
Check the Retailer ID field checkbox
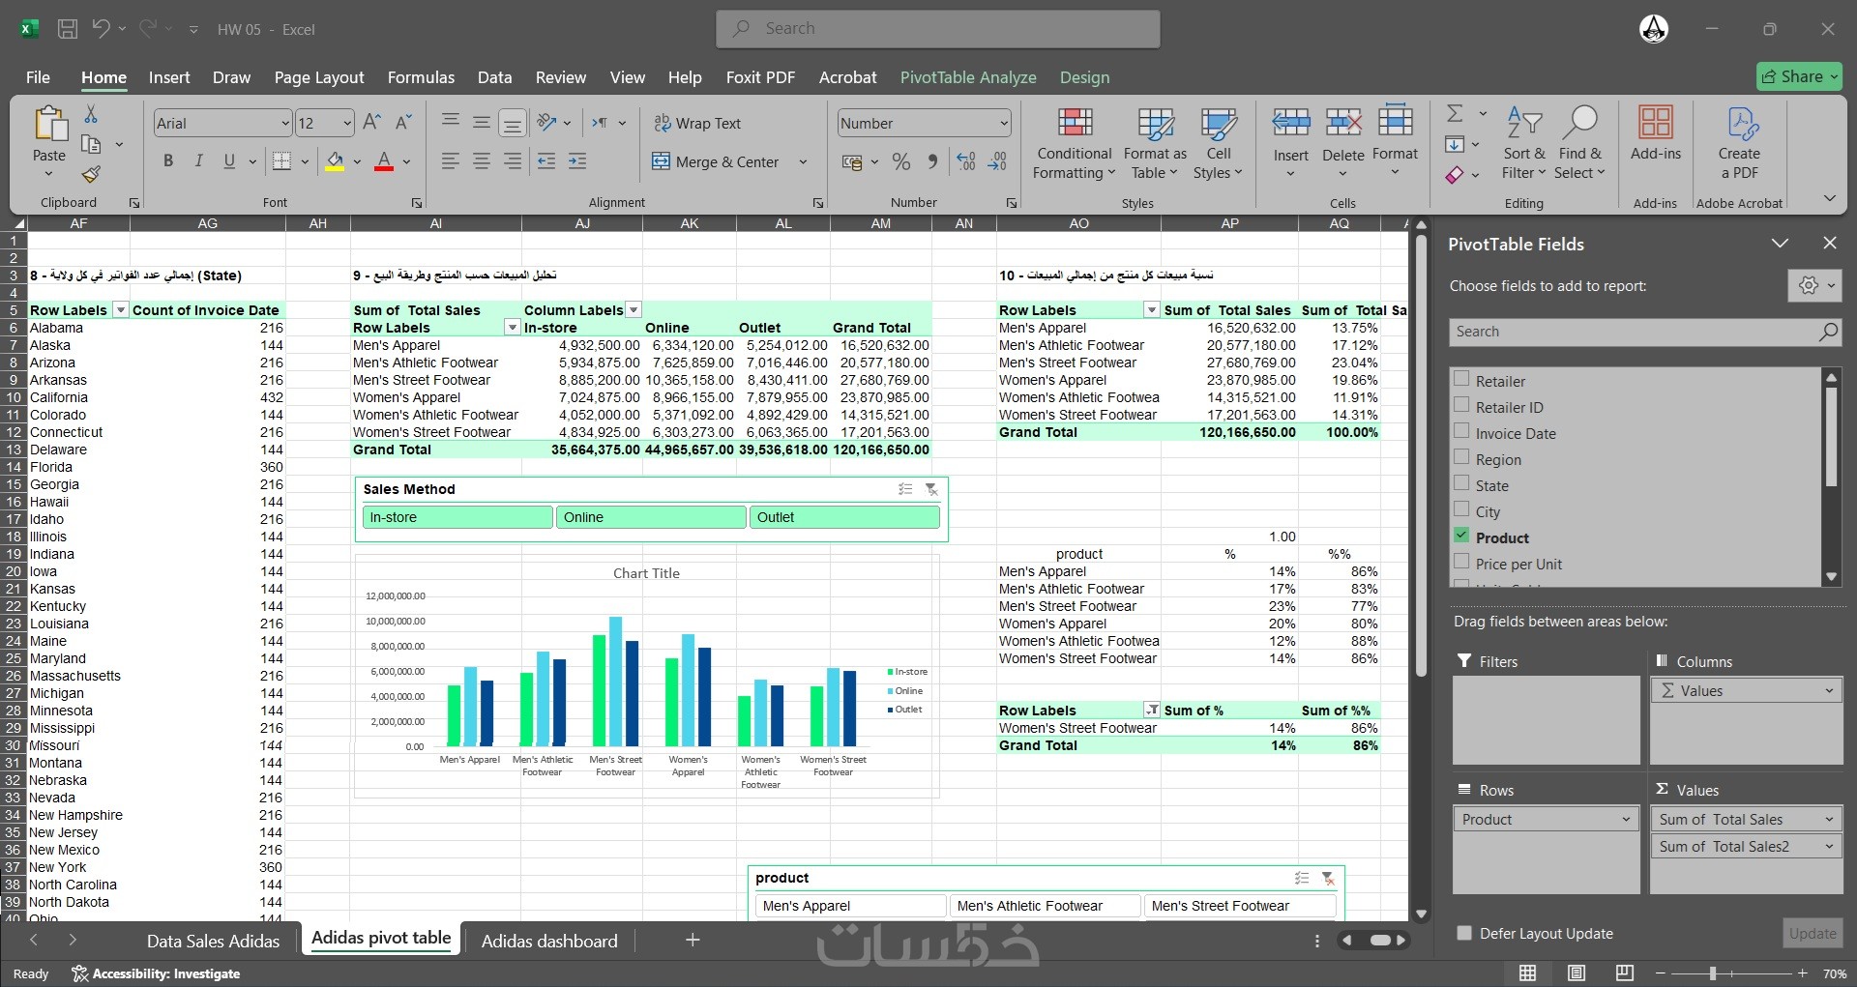click(x=1461, y=405)
